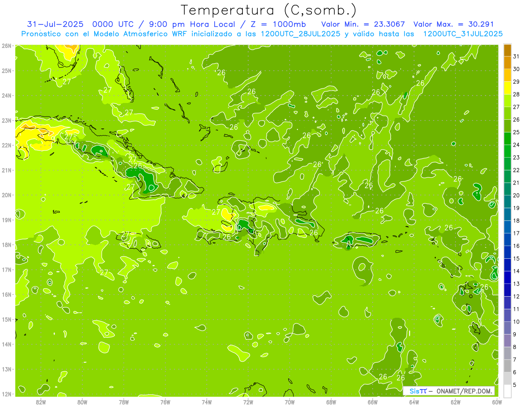Click the '18N' latitude axis label
Screen dimensions: 528x408
click(x=6, y=245)
